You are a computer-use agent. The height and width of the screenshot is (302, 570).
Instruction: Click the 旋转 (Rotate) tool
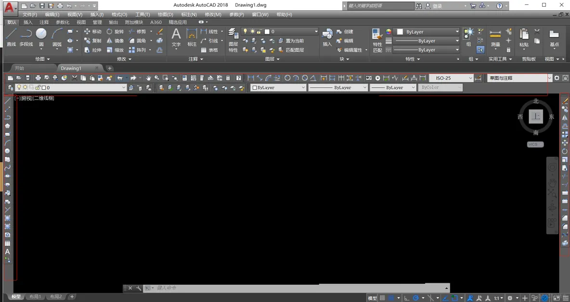[115, 32]
